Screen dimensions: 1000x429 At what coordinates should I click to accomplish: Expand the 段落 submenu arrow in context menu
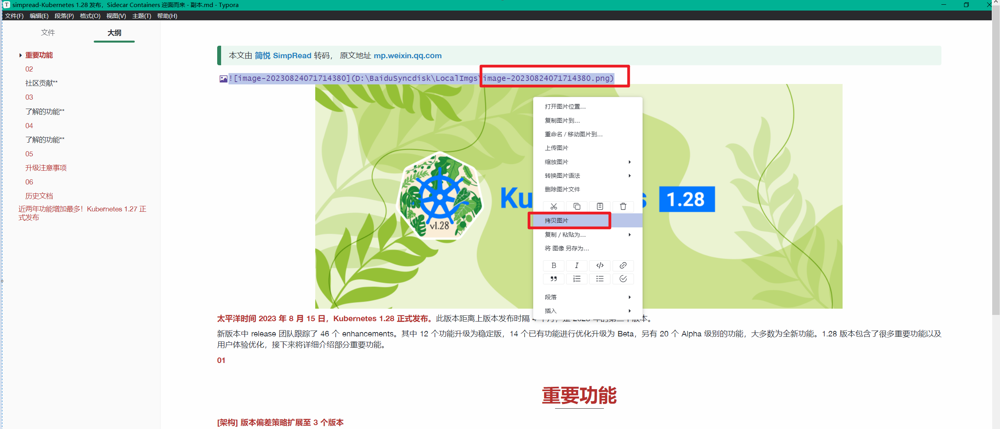coord(630,297)
